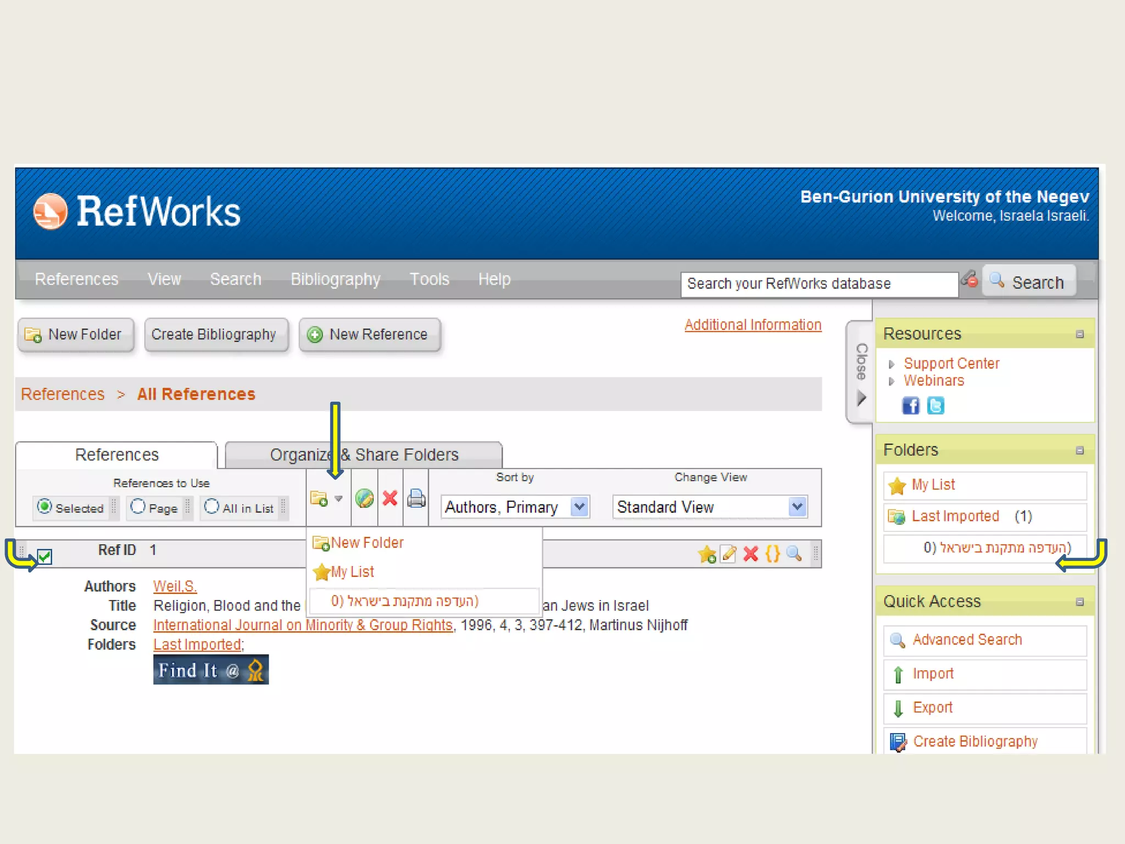Click the New Reference button

(x=370, y=335)
